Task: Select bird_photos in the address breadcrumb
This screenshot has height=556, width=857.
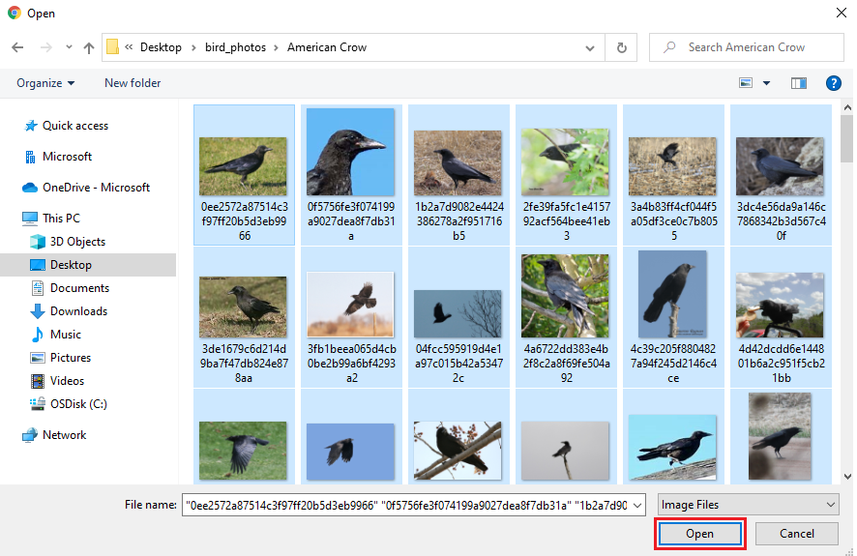Action: click(236, 47)
